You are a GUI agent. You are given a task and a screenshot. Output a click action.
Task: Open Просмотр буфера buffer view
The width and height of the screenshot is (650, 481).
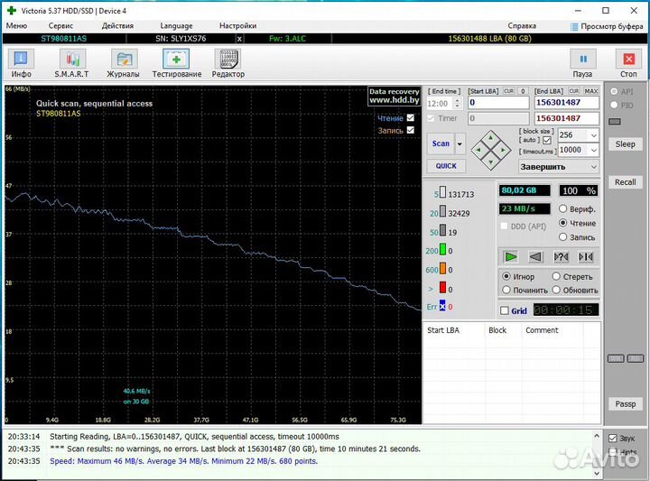[x=607, y=26]
